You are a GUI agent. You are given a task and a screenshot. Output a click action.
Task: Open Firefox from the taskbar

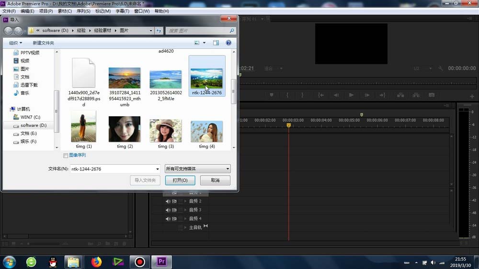pyautogui.click(x=97, y=262)
